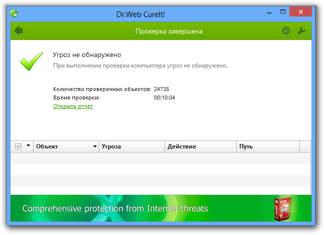Select the scan time value 00:10:04
The image size is (324, 235).
coord(165,97)
